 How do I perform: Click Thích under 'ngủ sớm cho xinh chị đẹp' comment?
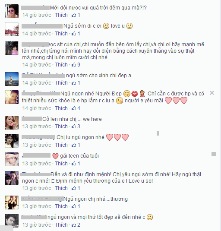pos(61,83)
